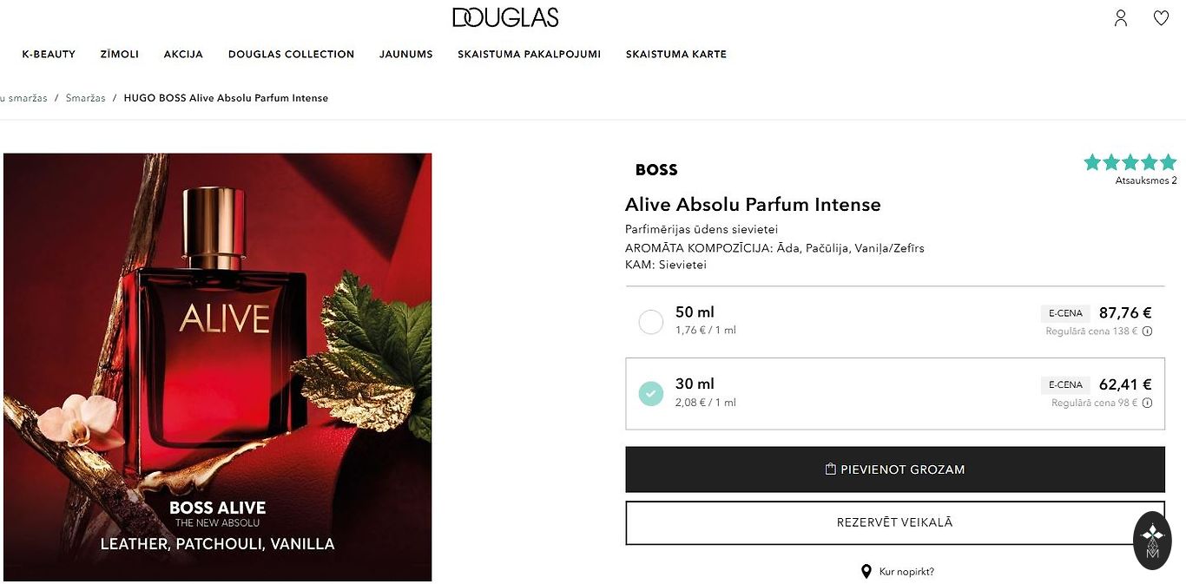Click the map pin icon for Kur nopirkt
1186x584 pixels.
point(866,572)
